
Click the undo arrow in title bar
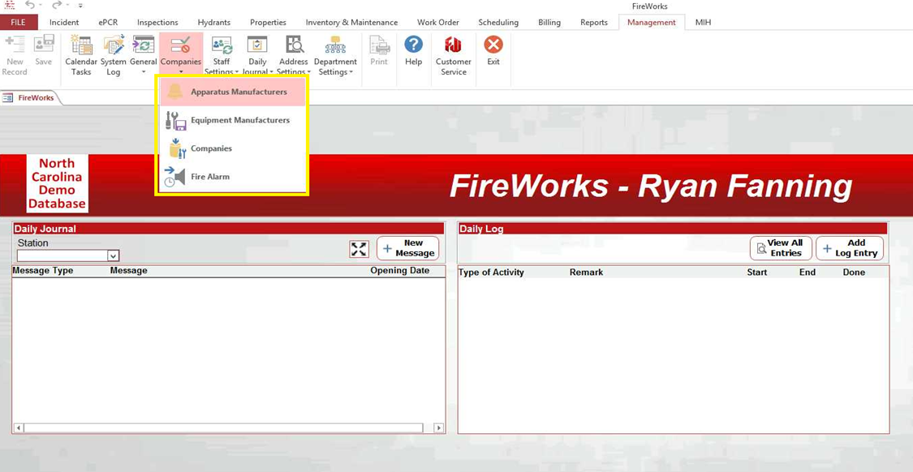point(29,5)
